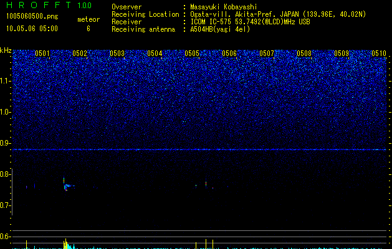Click the date stamp 10.05.06 05:00
Image resolution: width=392 pixels, height=249 pixels.
[x=32, y=28]
